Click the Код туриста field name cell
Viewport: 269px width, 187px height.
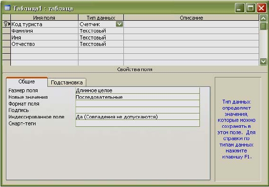44,24
